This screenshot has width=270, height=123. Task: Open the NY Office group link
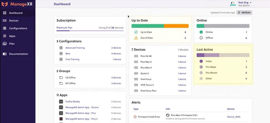tap(70, 83)
